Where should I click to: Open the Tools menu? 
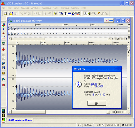point(56,8)
